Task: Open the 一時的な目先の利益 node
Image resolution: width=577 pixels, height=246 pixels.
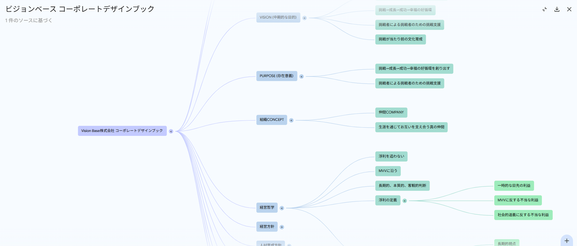Action: [514, 186]
